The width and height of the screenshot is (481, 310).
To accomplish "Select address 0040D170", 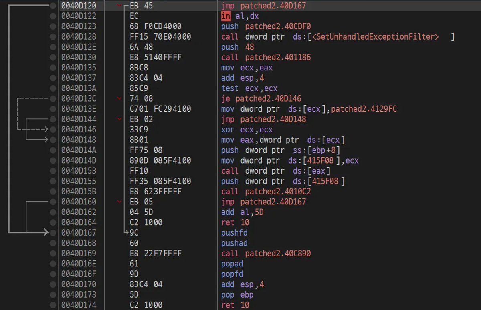I will pyautogui.click(x=79, y=284).
